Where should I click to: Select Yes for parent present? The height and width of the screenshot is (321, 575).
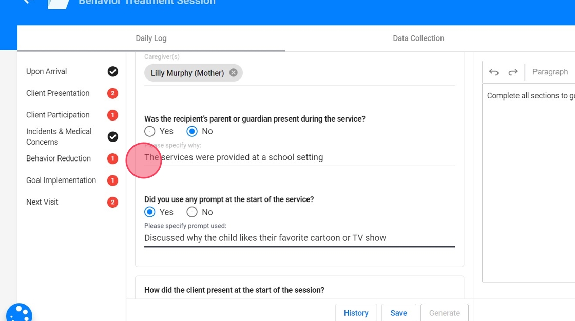(150, 131)
